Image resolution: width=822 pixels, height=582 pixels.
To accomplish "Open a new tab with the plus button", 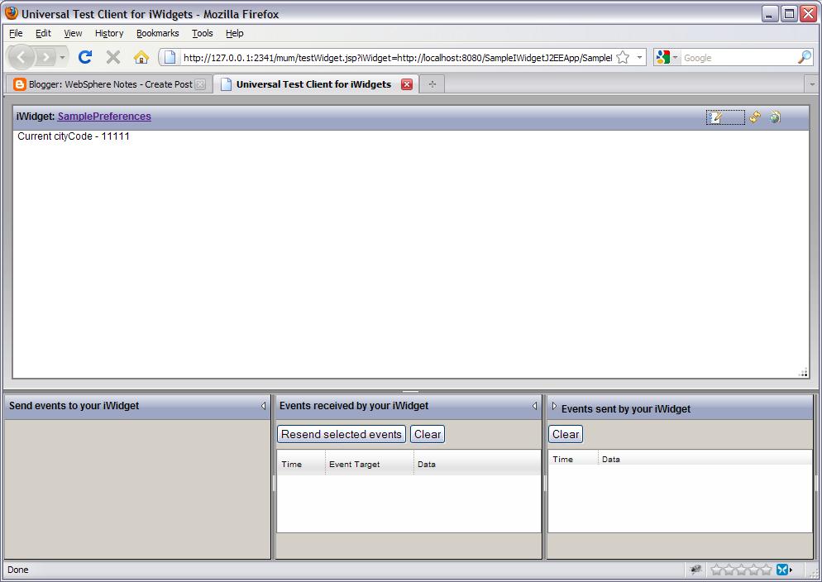I will coord(432,83).
